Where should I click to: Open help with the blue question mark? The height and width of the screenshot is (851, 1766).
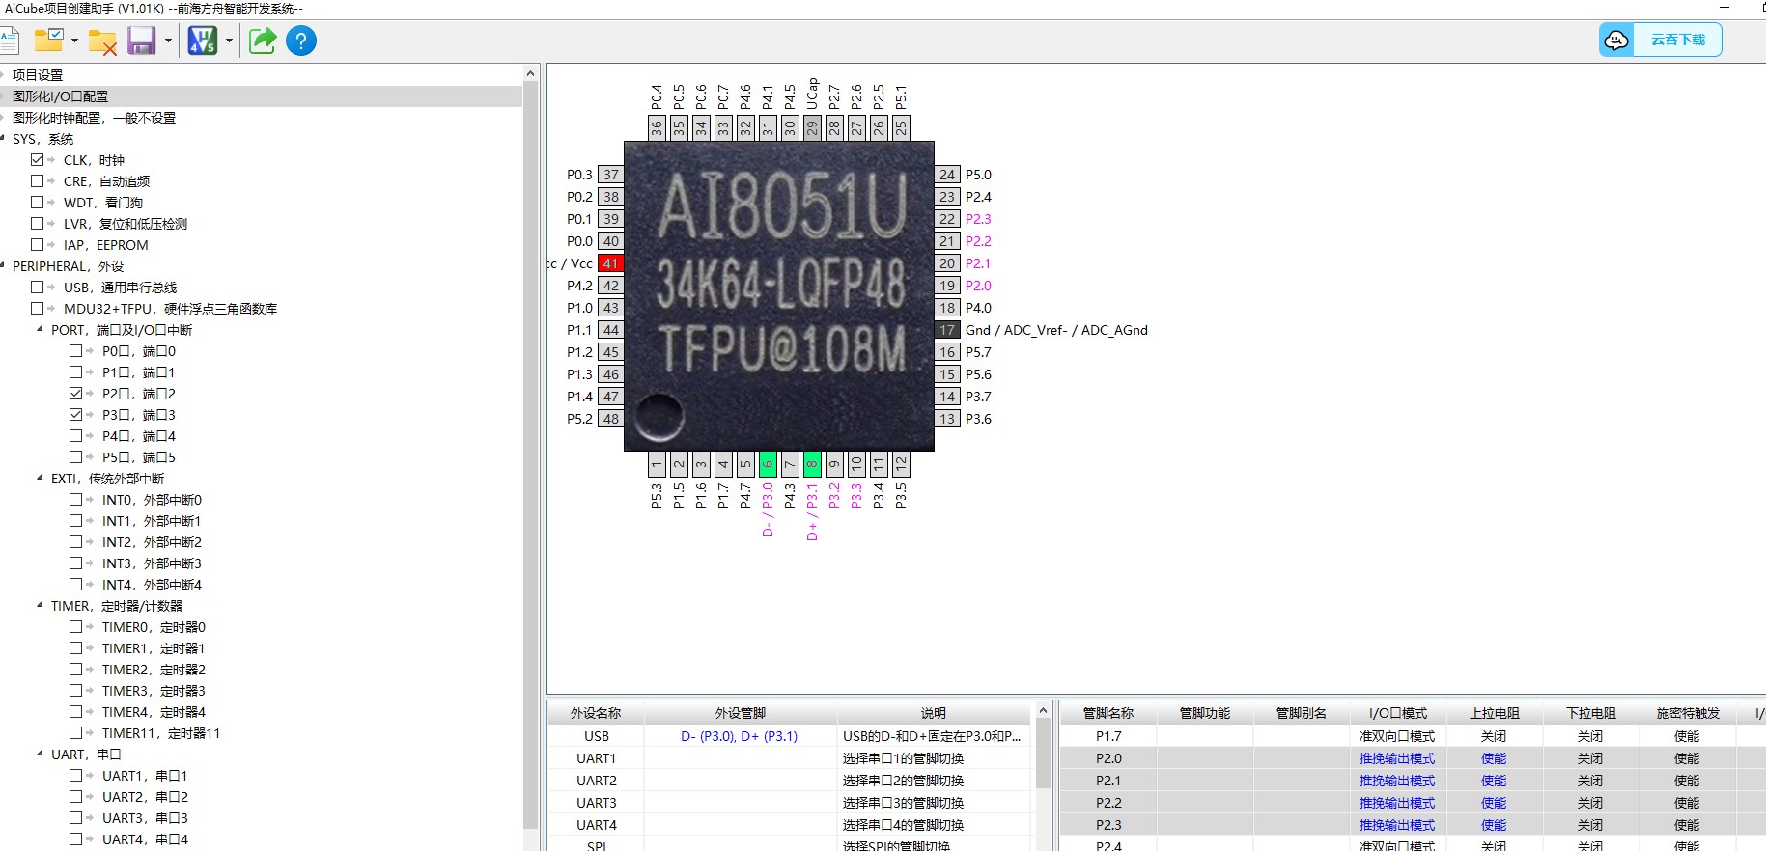coord(301,41)
